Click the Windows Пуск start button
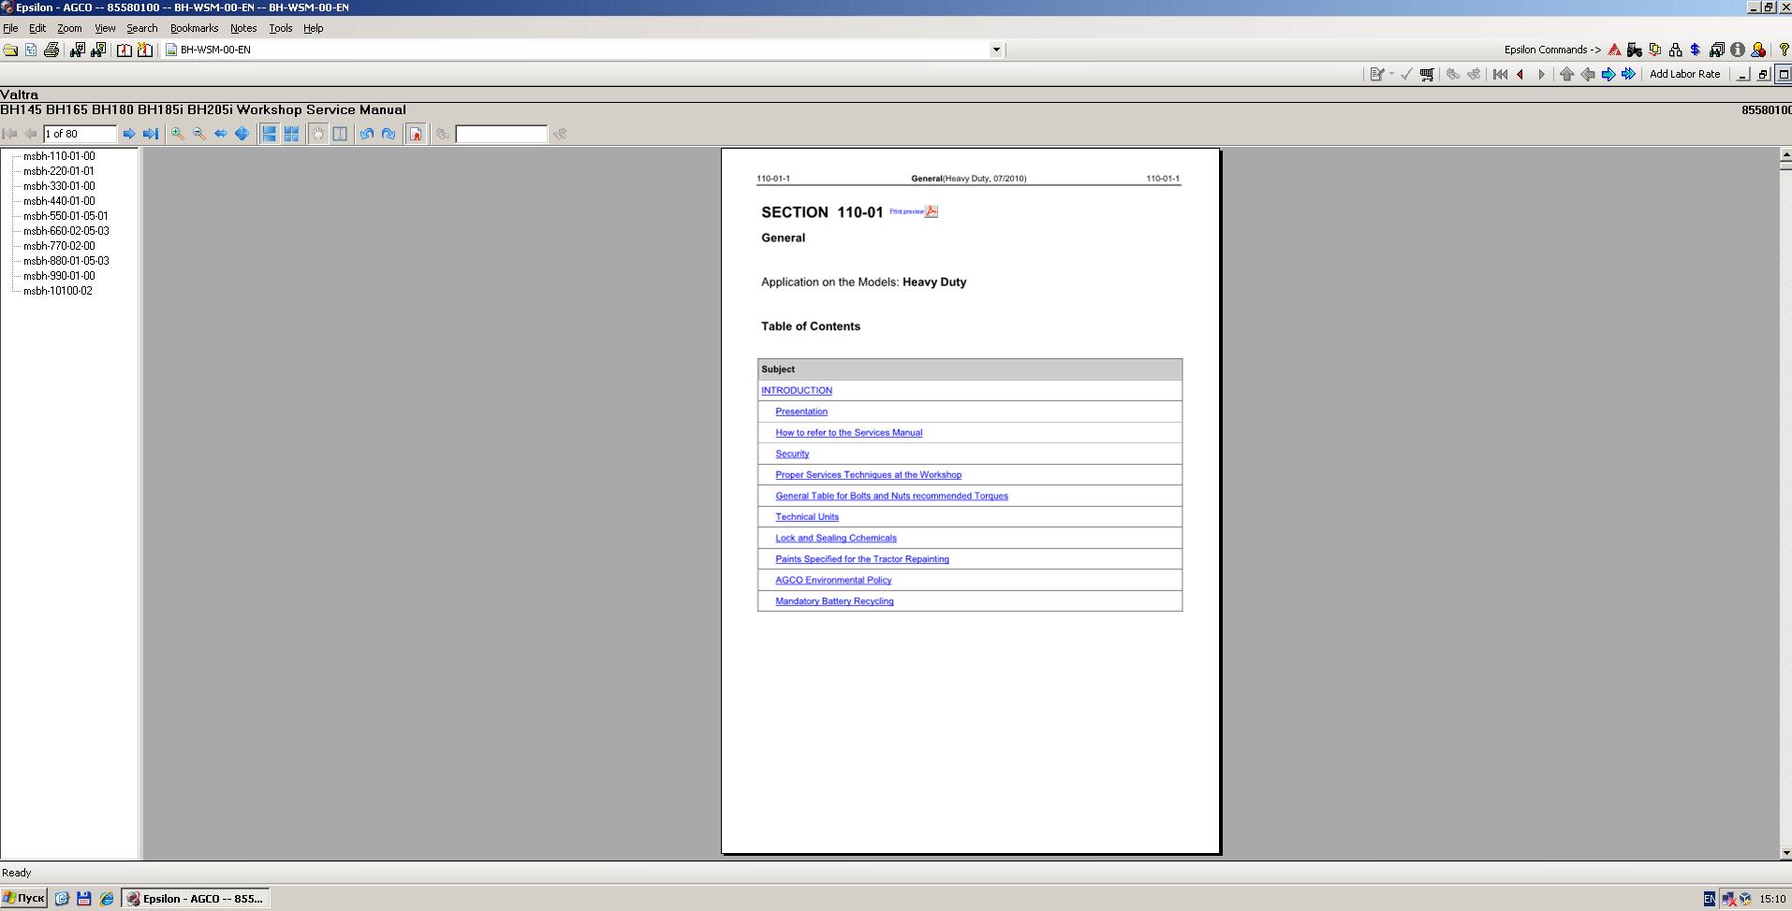1792x911 pixels. [x=24, y=899]
